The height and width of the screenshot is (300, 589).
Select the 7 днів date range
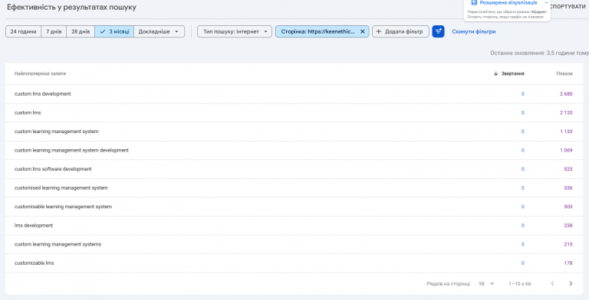[54, 31]
